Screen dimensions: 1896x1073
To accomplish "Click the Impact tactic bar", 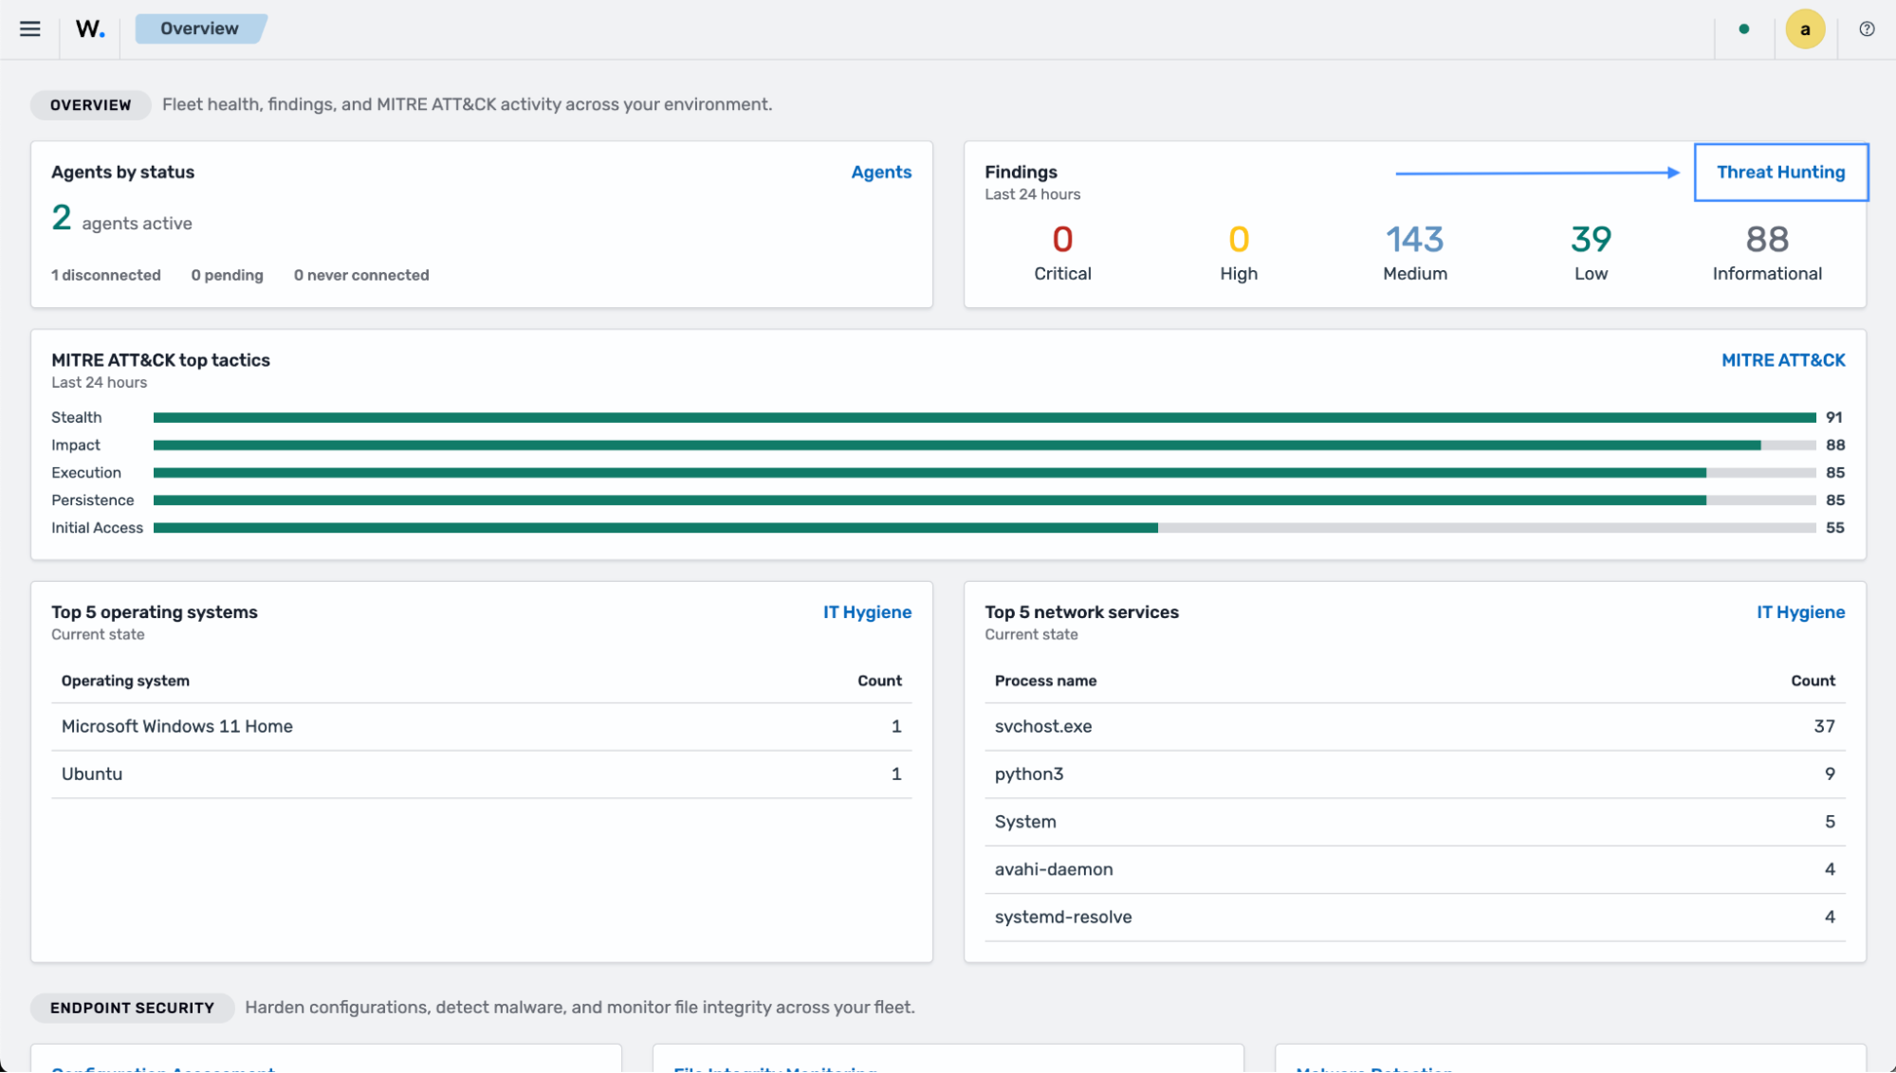I will pyautogui.click(x=985, y=445).
